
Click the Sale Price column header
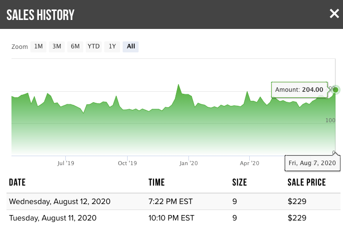(x=307, y=183)
